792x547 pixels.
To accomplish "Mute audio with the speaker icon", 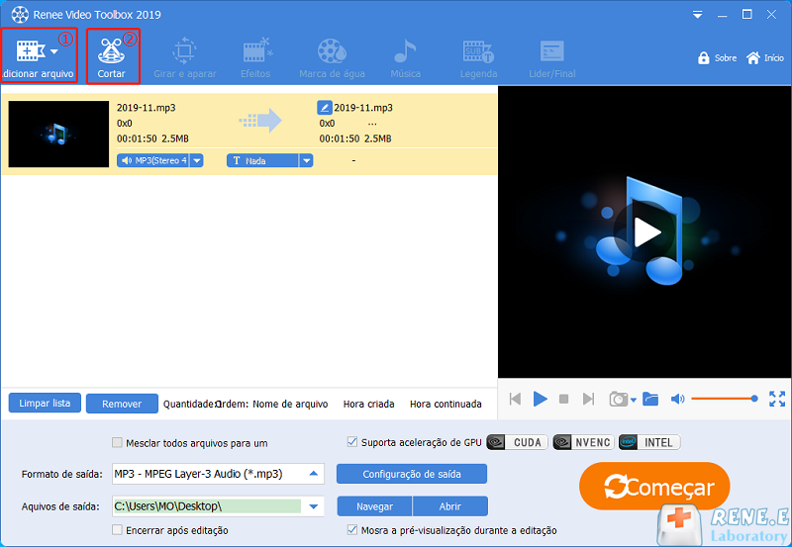I will point(677,400).
